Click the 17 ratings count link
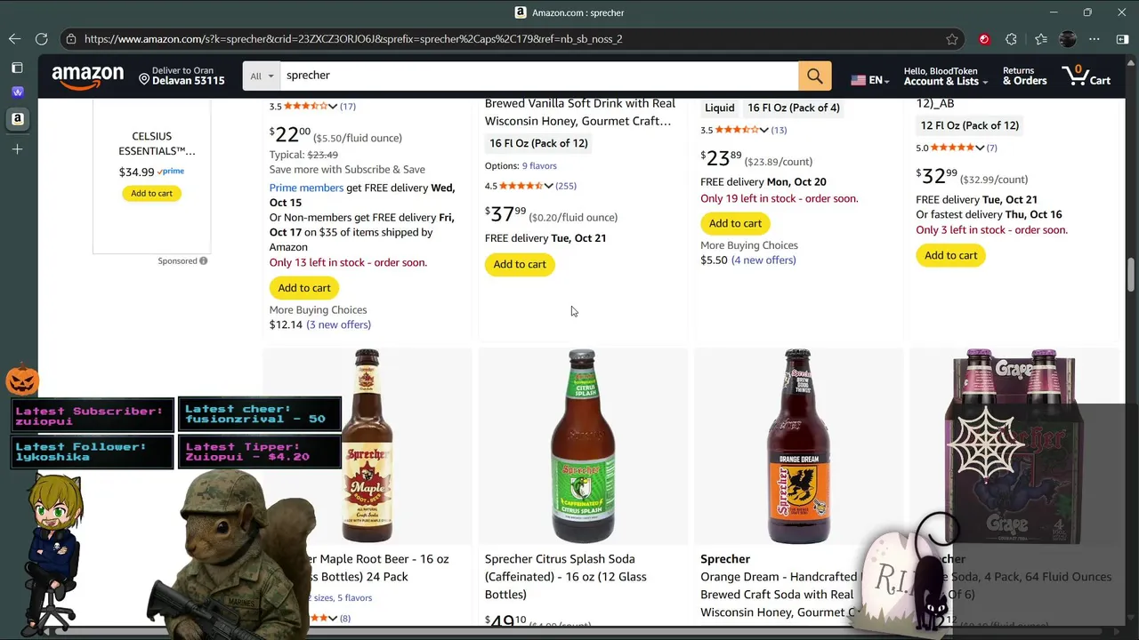Viewport: 1139px width, 640px height. click(347, 107)
